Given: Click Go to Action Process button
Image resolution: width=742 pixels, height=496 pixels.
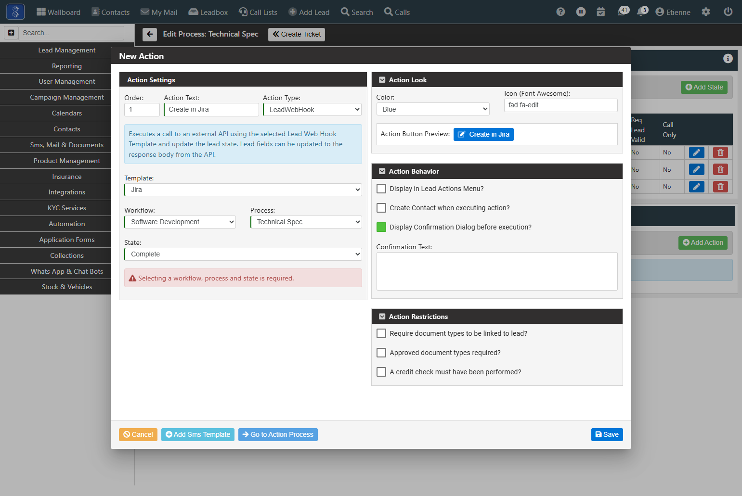Looking at the screenshot, I should point(278,434).
